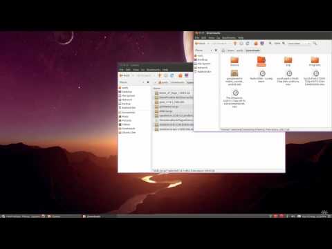Open Edit menu in Downloads window
Viewport: 332px width, 249px height.
(204, 37)
